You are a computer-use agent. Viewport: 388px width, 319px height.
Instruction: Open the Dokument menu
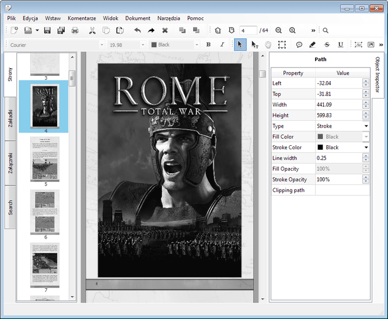138,18
